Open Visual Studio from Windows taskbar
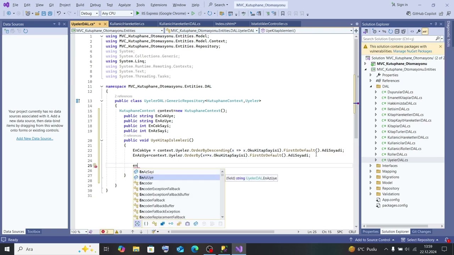Image resolution: width=454 pixels, height=255 pixels. click(x=239, y=249)
